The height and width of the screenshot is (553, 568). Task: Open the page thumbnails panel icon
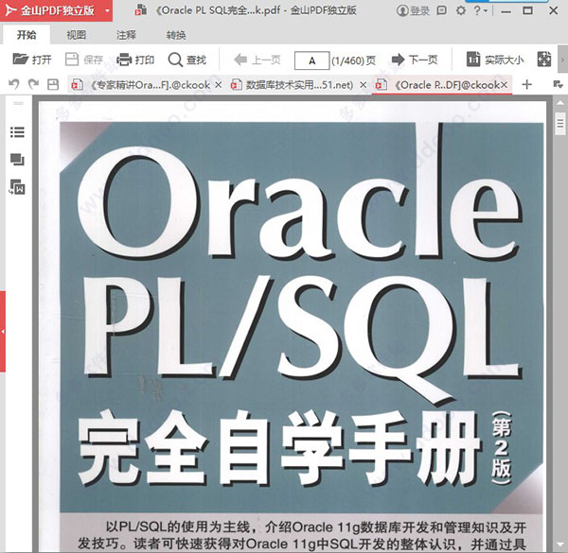coord(17,160)
